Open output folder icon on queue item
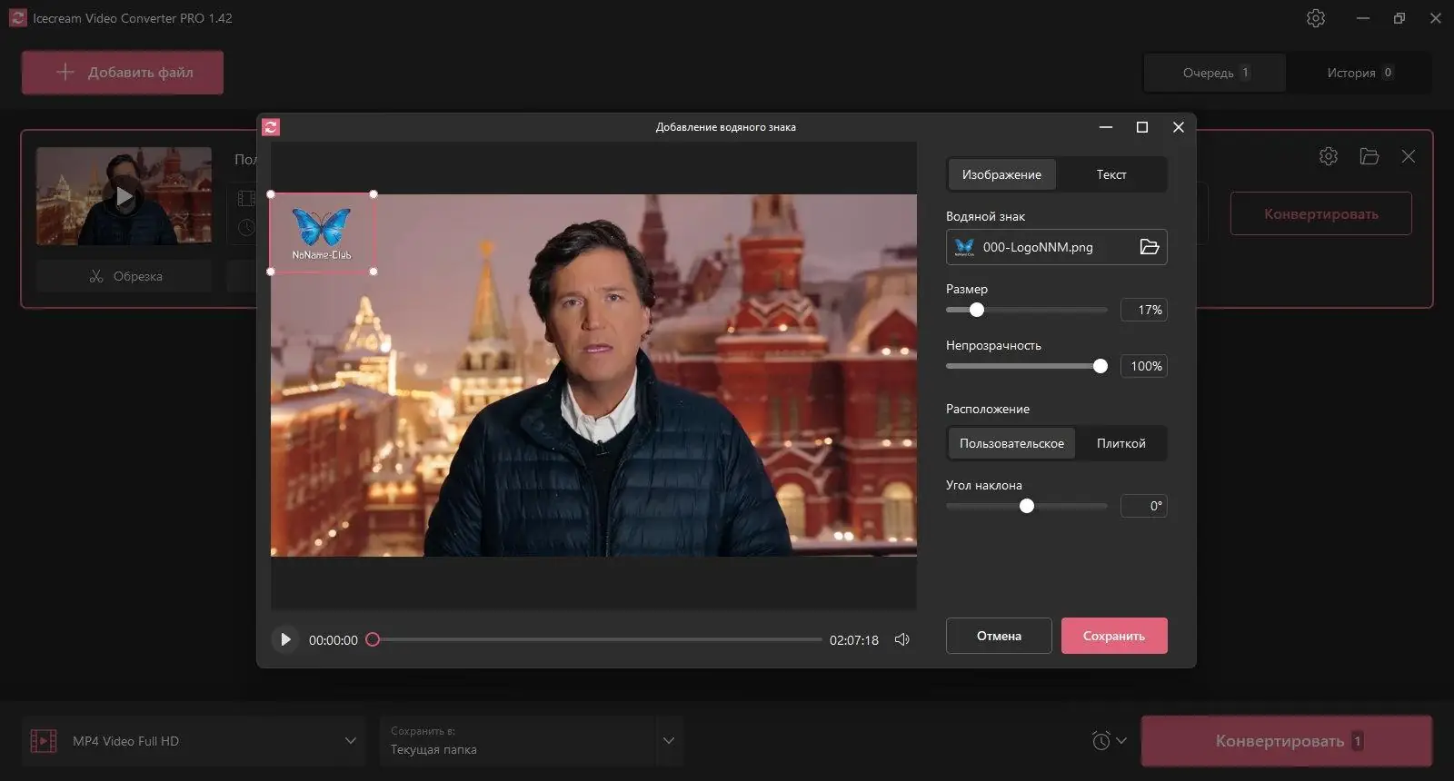Viewport: 1454px width, 781px height. click(x=1369, y=156)
